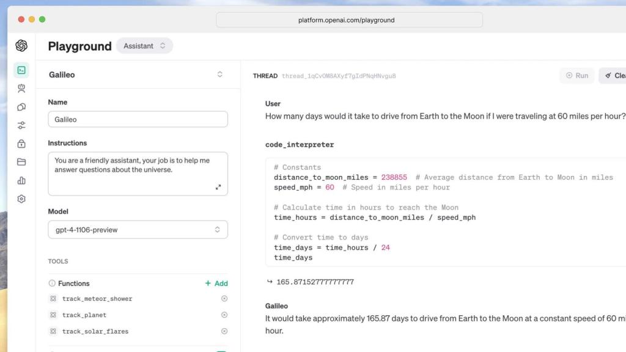
Task: Click the Name input field containing Galileo
Action: click(x=138, y=119)
